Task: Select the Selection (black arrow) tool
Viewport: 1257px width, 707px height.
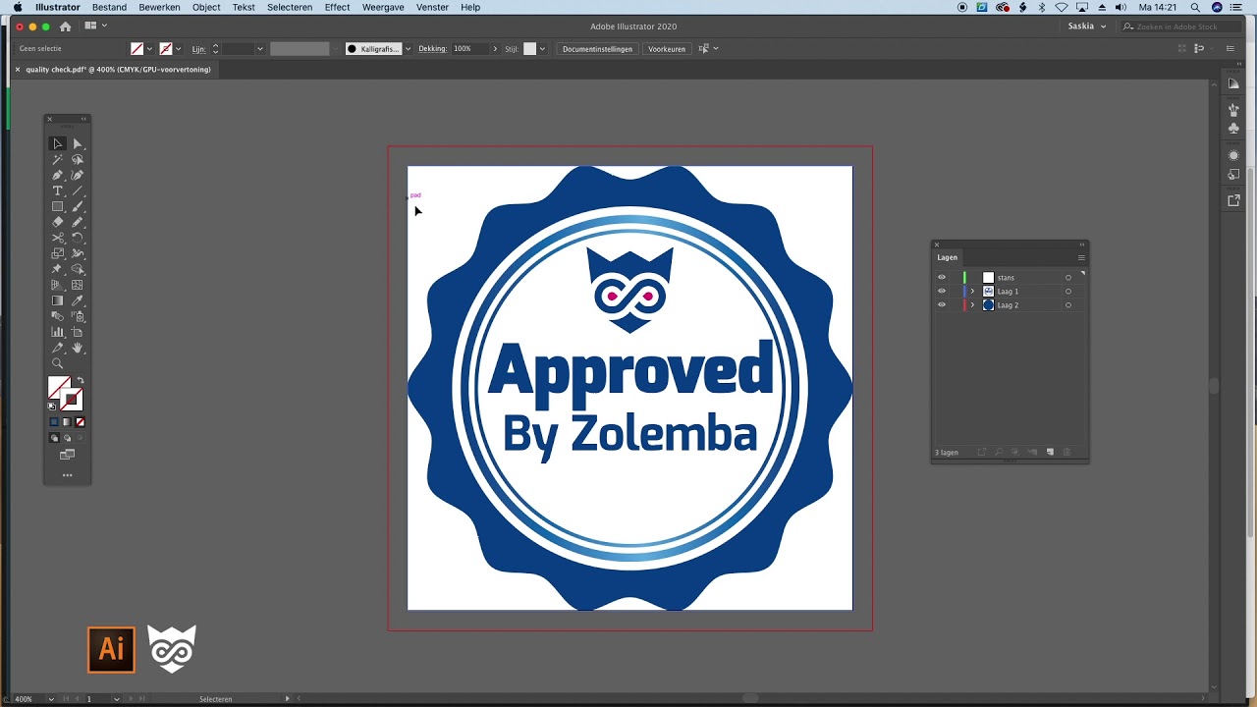Action: coord(58,143)
